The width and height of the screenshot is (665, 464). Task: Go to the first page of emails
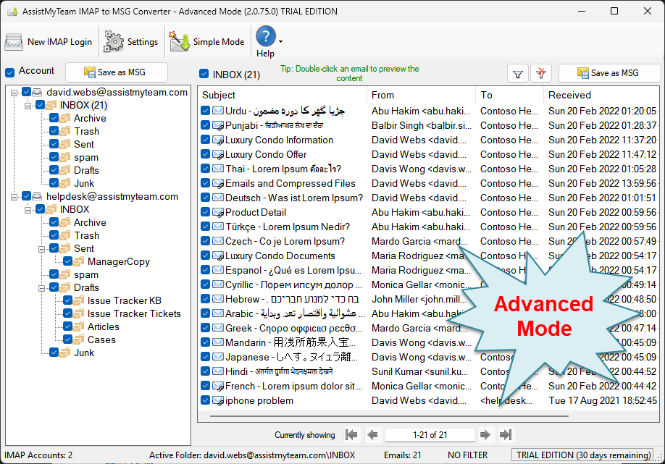tap(352, 434)
